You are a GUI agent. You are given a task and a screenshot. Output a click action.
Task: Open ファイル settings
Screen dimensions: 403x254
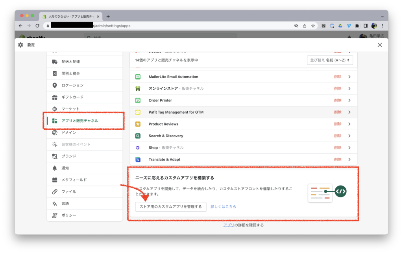tap(85, 191)
